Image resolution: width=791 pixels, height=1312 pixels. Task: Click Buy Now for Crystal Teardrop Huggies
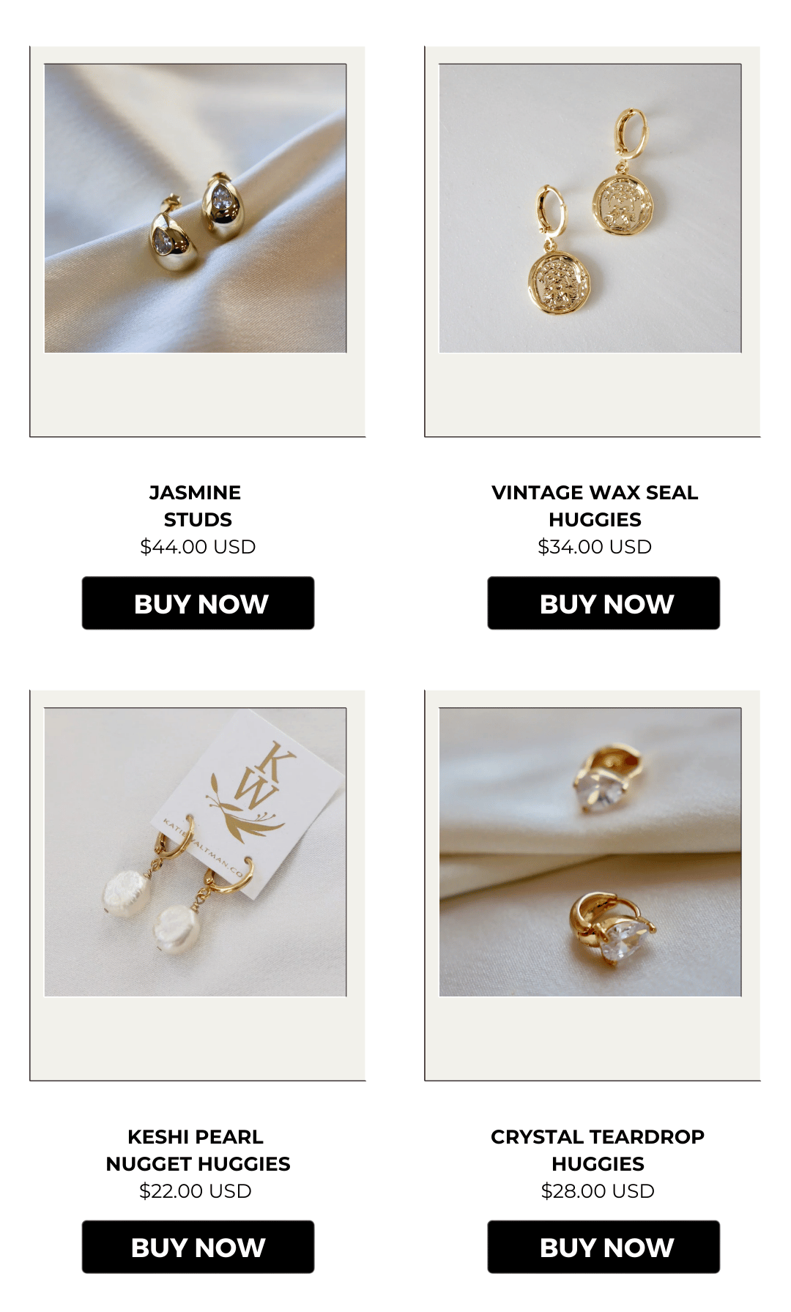604,1246
